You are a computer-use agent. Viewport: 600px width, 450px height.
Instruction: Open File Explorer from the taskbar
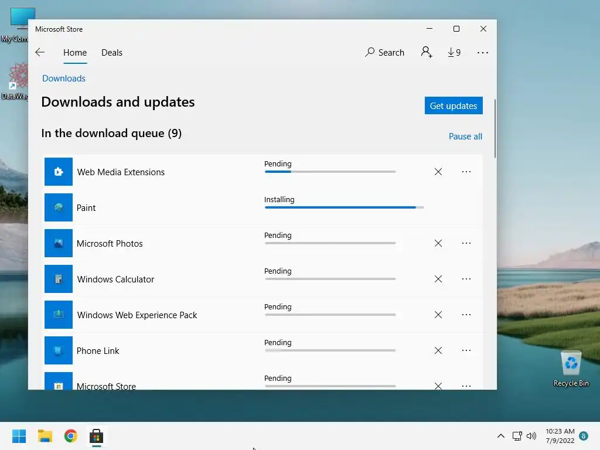(x=45, y=436)
